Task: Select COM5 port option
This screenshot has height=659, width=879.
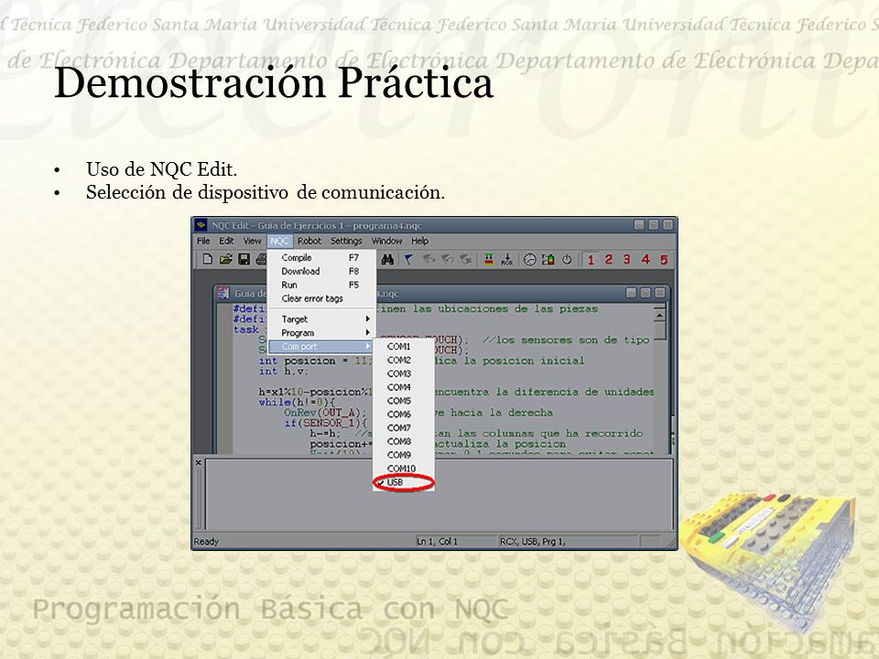Action: point(403,401)
